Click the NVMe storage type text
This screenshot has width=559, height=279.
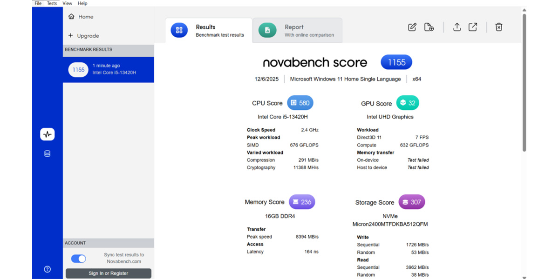[x=390, y=217]
